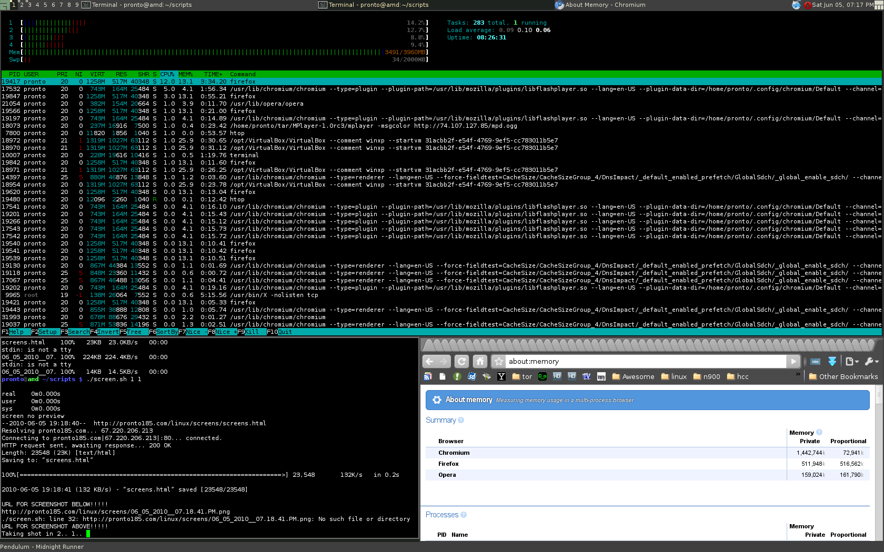The width and height of the screenshot is (884, 552).
Task: Click the Yahoo bookmark icon
Action: [x=501, y=376]
